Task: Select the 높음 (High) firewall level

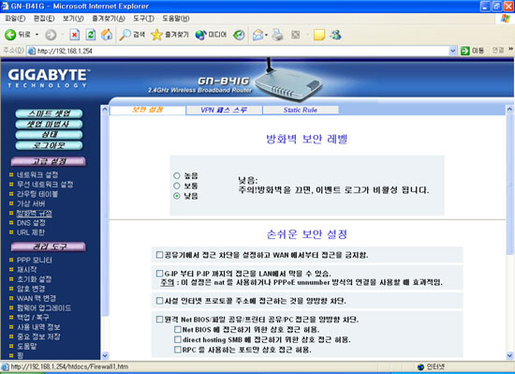Action: click(x=177, y=175)
